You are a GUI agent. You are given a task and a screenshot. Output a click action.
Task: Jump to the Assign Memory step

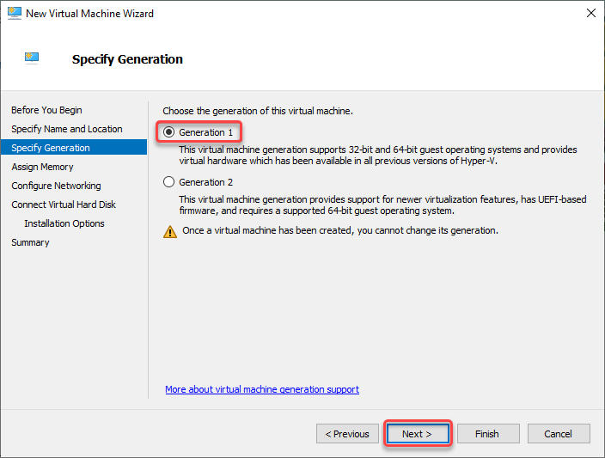pyautogui.click(x=42, y=167)
